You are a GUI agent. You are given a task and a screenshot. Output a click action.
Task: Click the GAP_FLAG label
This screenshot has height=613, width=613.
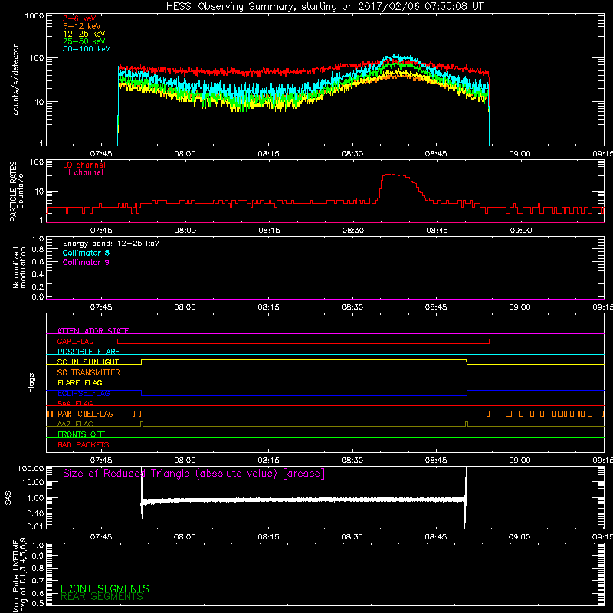75,341
